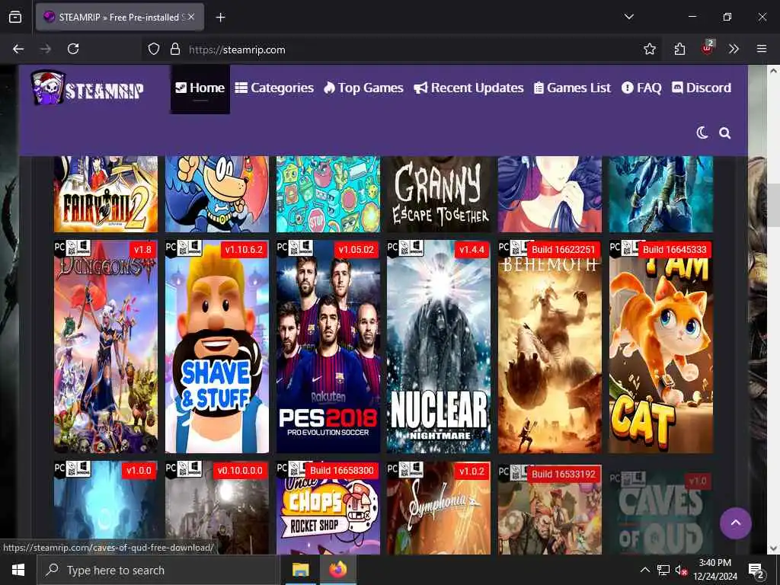Click the network status tray icon
This screenshot has height=585, width=780.
tap(663, 570)
